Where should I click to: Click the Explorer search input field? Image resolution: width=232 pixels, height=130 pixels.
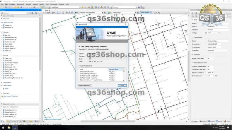coord(15,13)
